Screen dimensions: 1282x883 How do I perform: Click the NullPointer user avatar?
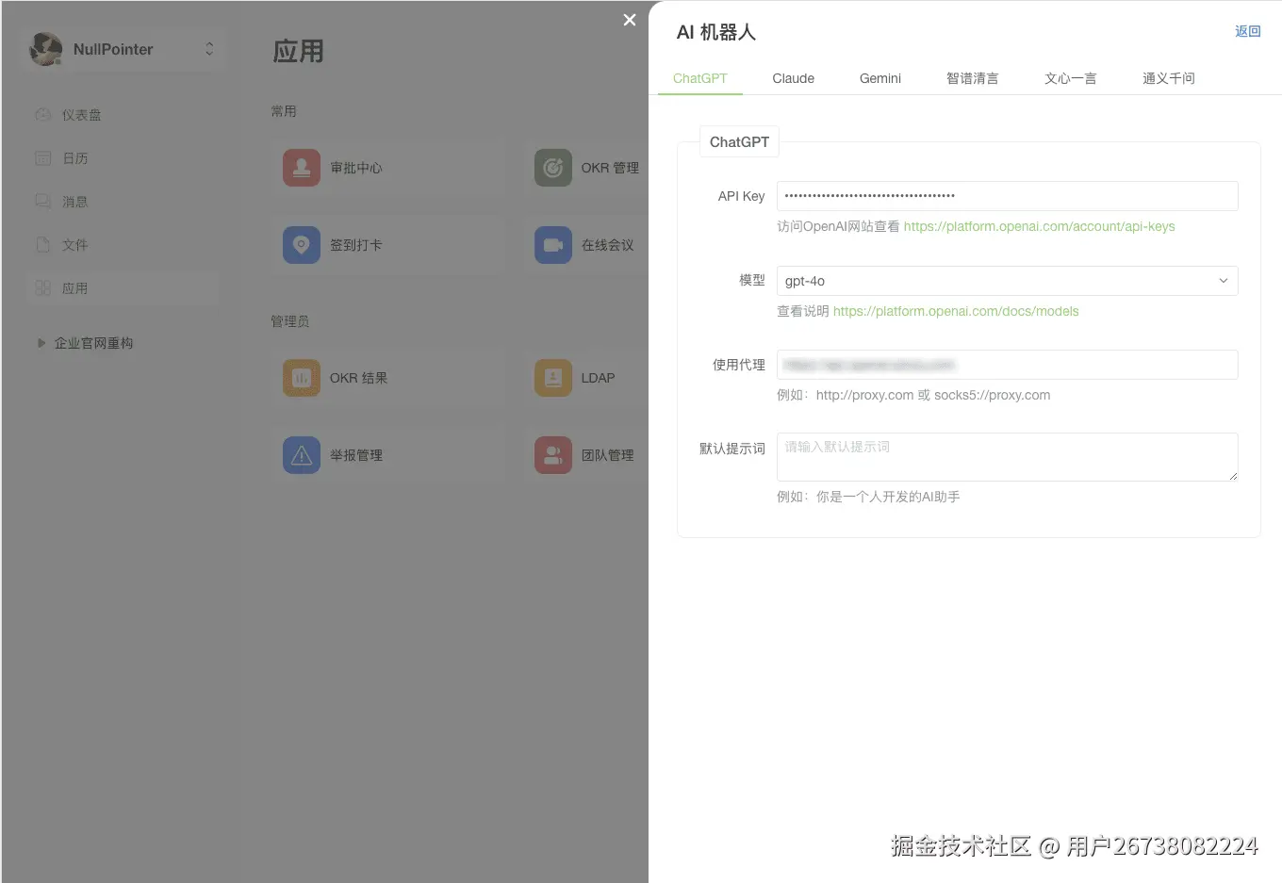(x=46, y=49)
